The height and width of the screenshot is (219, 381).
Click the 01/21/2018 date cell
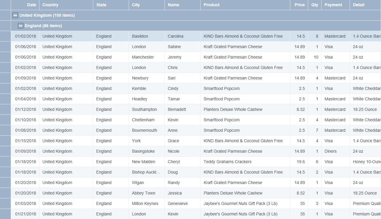(25, 214)
